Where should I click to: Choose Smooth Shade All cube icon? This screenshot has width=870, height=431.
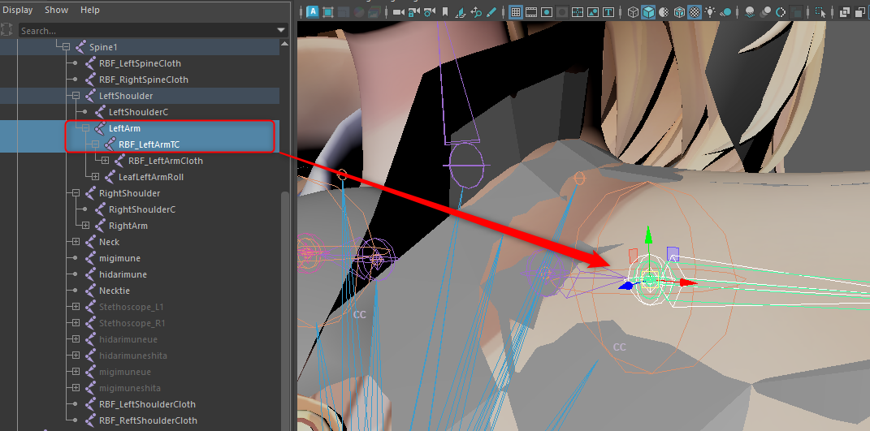coord(648,11)
